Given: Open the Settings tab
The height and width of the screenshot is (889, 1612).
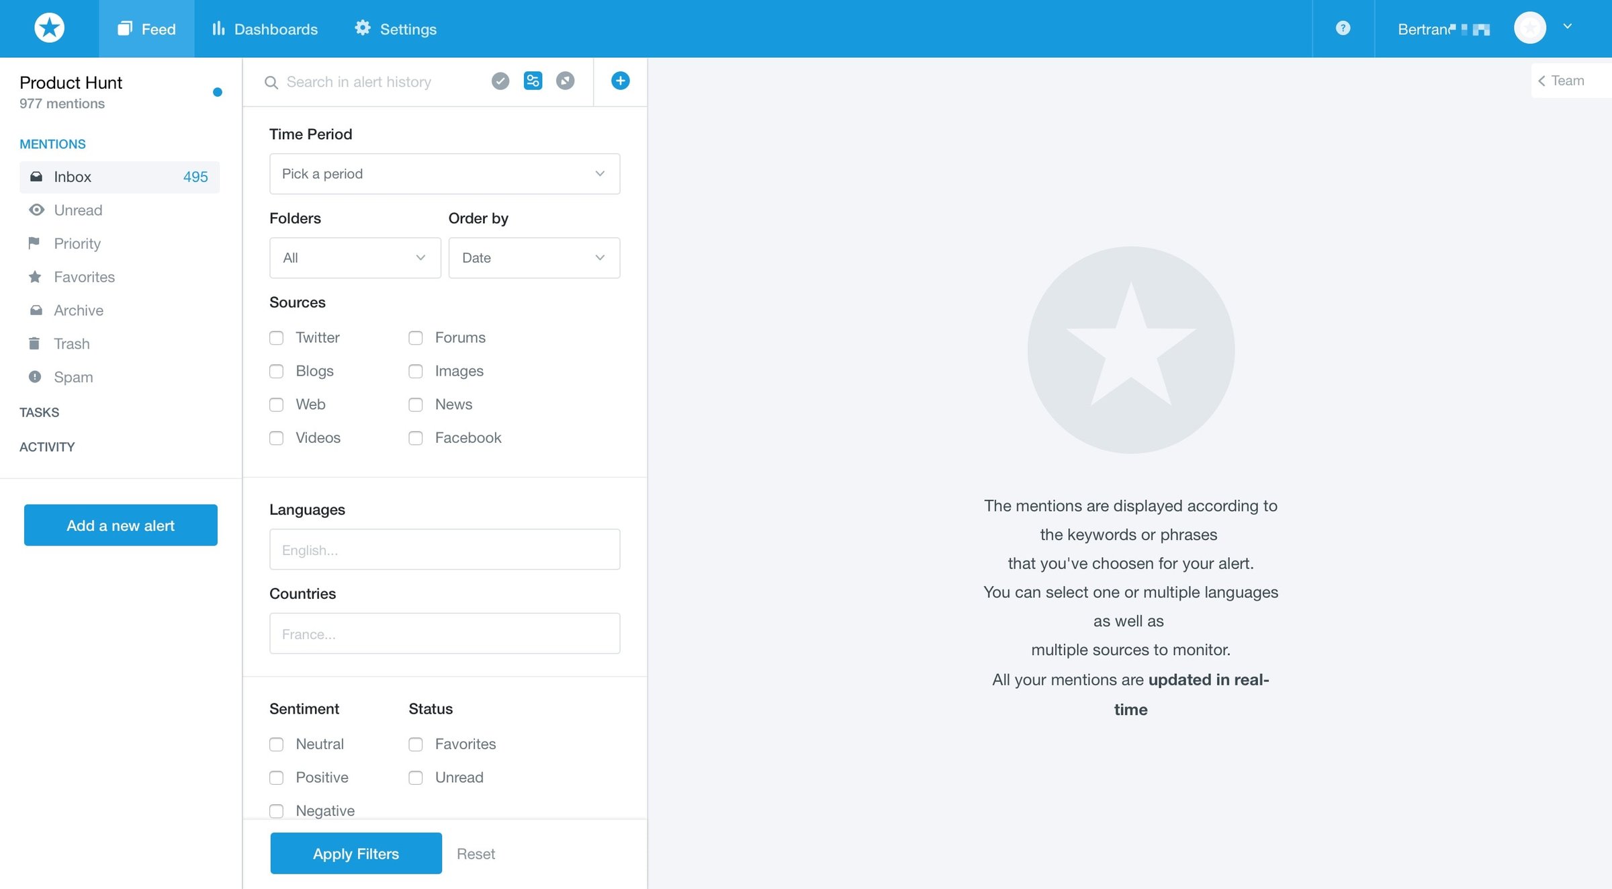Looking at the screenshot, I should click(x=396, y=29).
